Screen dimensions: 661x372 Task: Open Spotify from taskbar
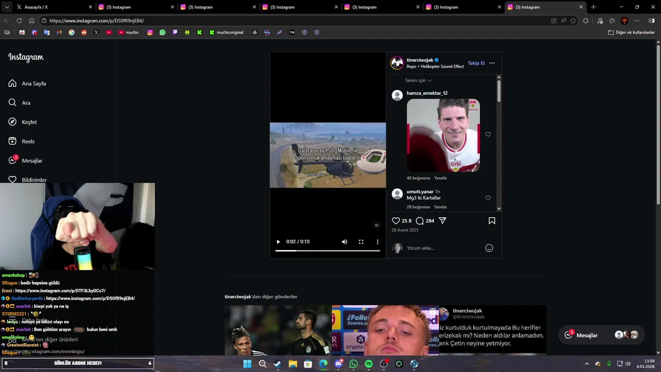pos(369,364)
